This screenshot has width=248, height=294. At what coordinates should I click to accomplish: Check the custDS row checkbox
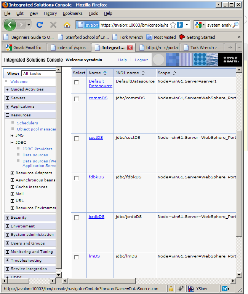click(x=77, y=138)
